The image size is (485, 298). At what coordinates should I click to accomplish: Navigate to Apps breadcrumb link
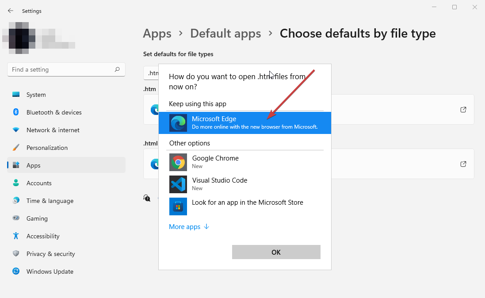click(x=157, y=33)
